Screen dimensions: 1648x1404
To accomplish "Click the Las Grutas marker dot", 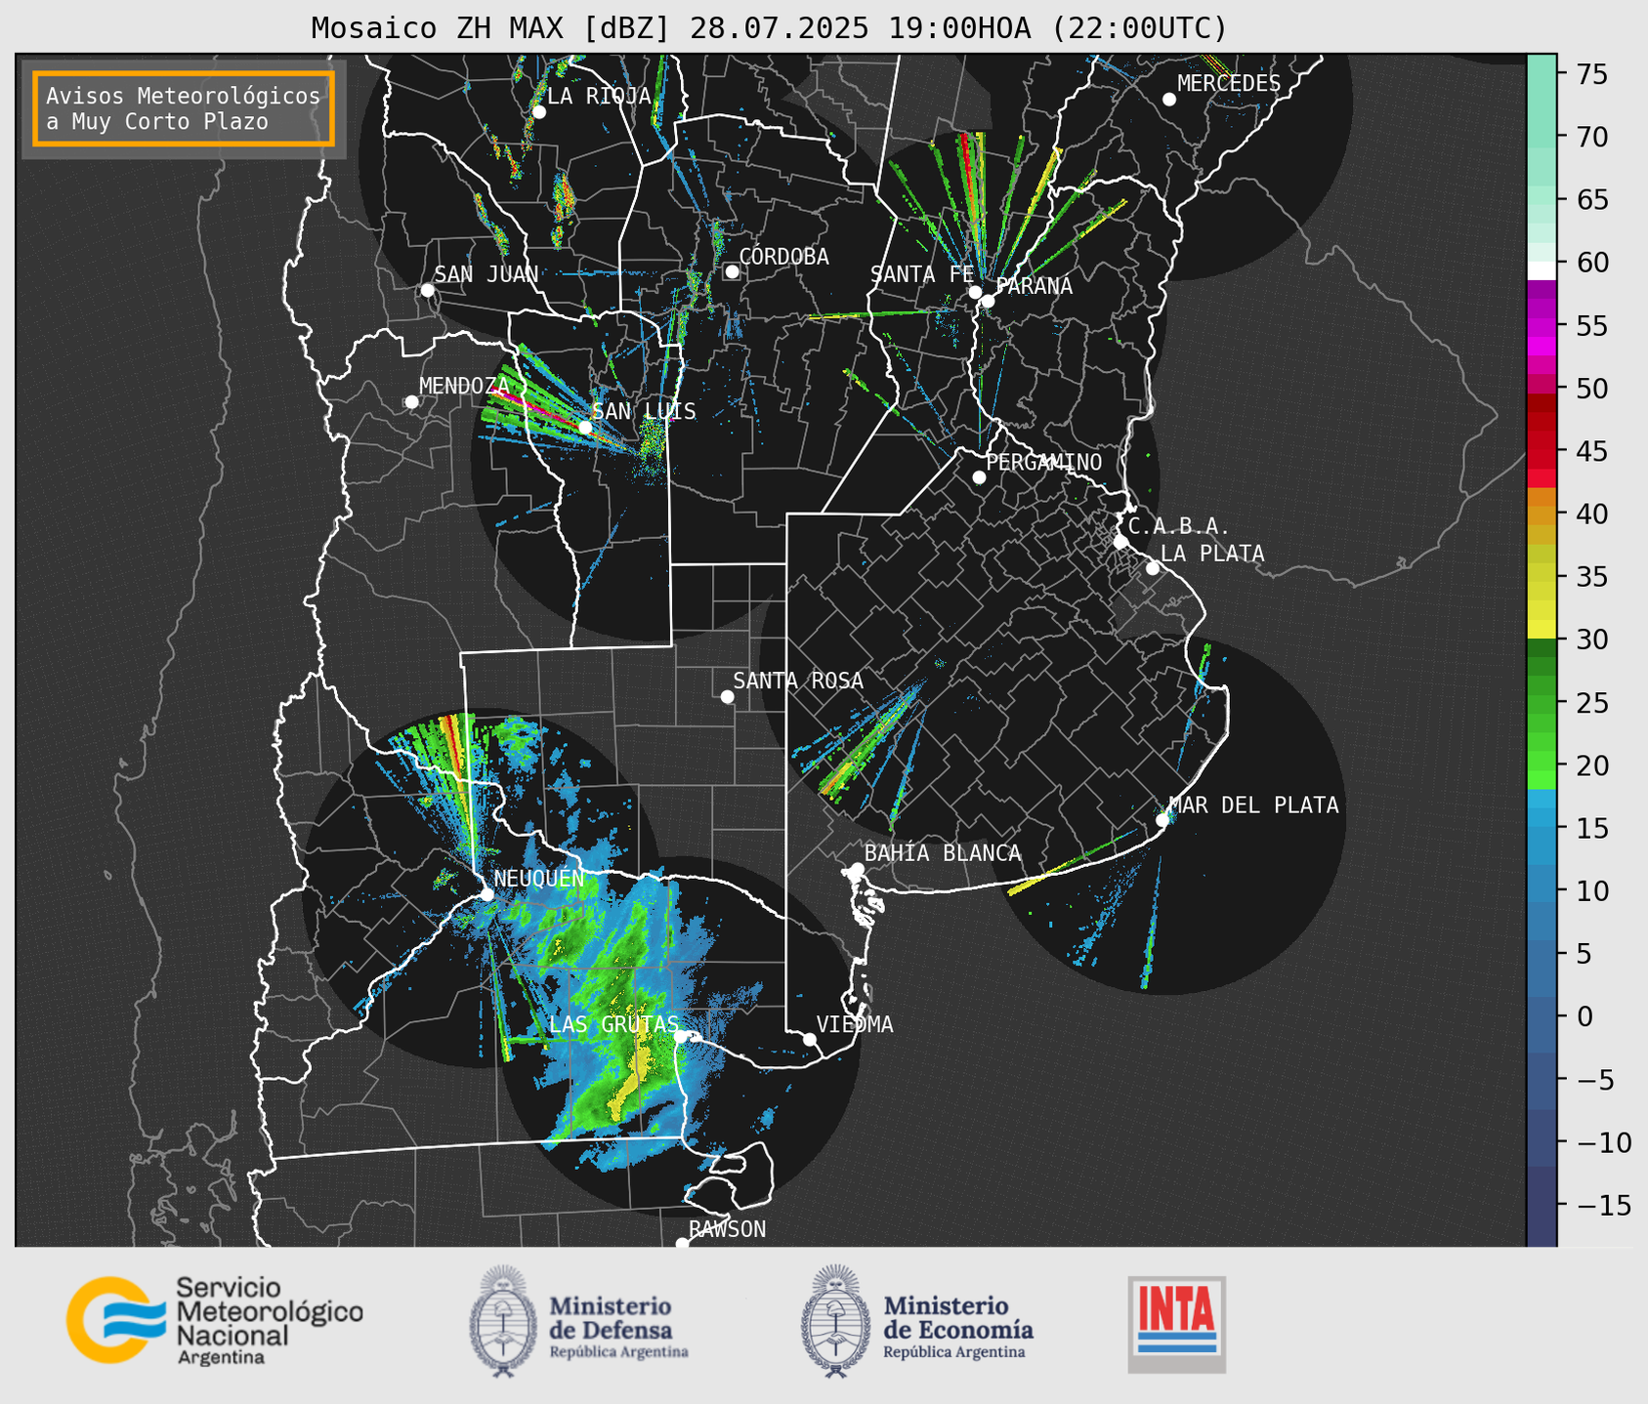I will coord(680,1036).
